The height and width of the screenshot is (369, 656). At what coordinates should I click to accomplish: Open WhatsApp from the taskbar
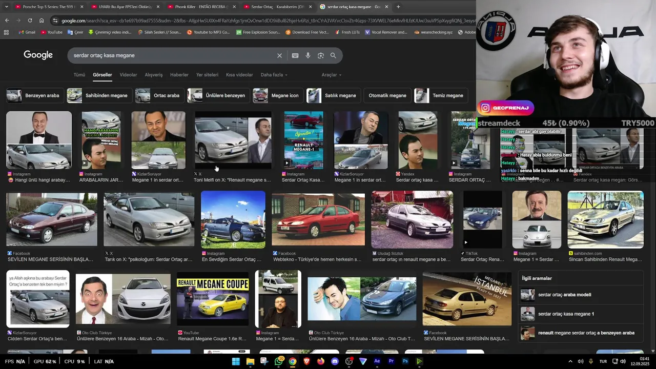tap(278, 361)
